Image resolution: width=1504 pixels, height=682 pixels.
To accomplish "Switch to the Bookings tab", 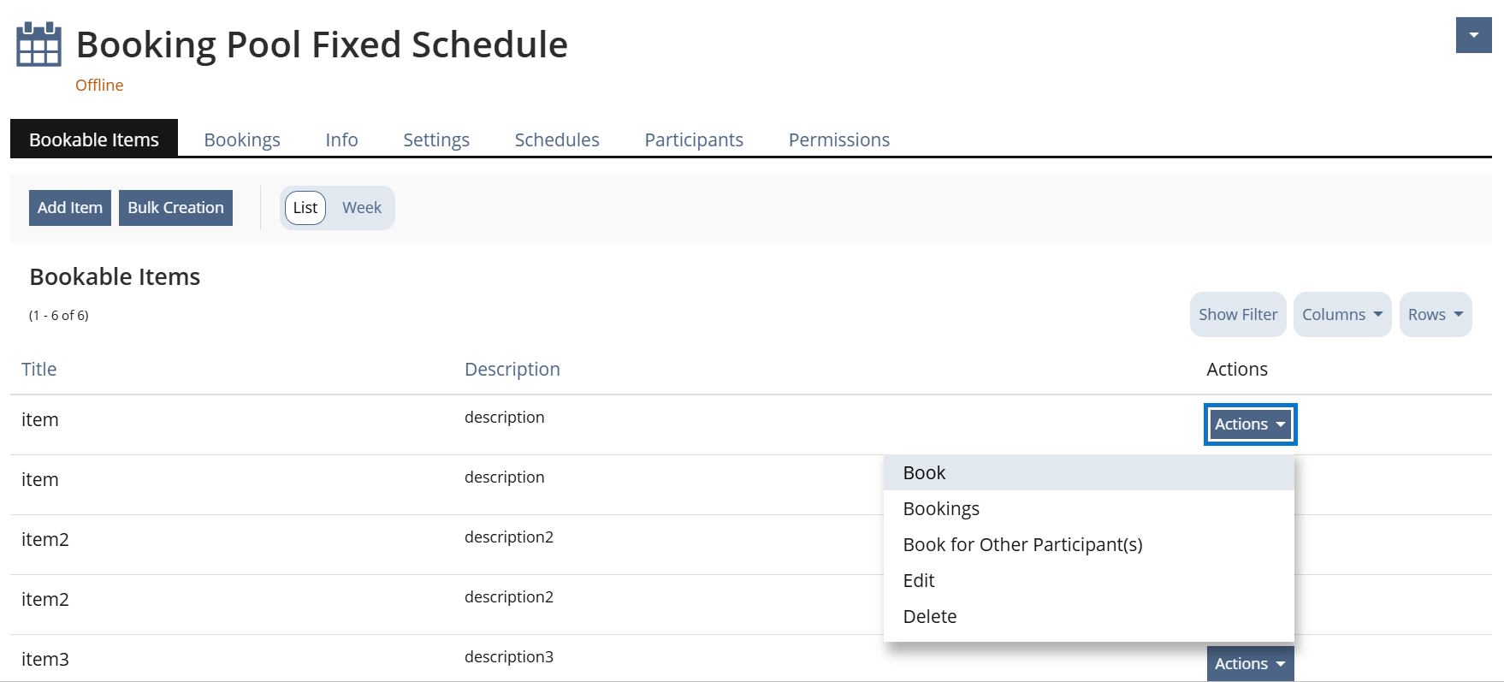I will [x=241, y=139].
